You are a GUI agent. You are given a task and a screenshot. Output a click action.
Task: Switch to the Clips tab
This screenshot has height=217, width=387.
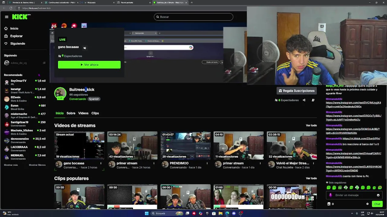pos(95,113)
